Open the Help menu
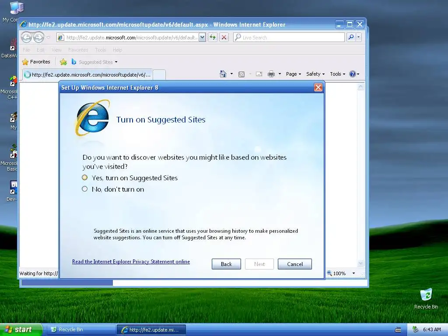 [x=117, y=50]
